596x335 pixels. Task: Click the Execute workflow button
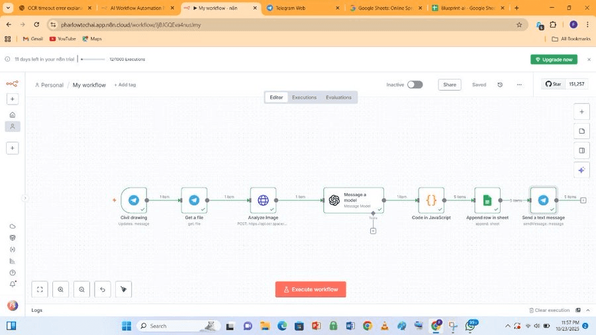[311, 289]
